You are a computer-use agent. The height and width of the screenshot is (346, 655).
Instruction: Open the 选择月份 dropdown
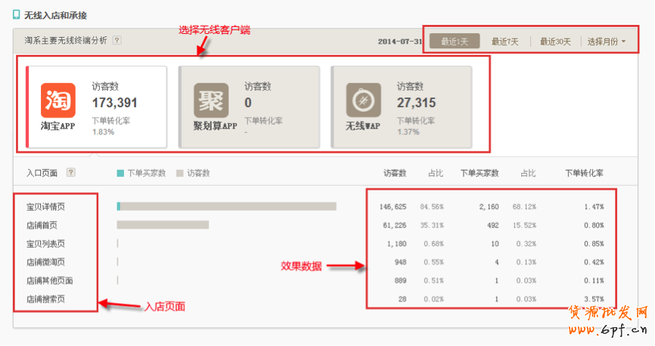606,42
